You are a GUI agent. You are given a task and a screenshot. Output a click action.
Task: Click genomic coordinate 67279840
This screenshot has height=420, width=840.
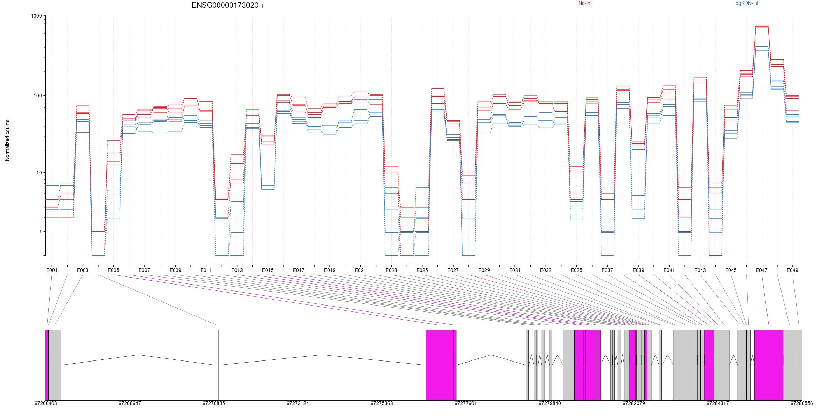click(550, 403)
